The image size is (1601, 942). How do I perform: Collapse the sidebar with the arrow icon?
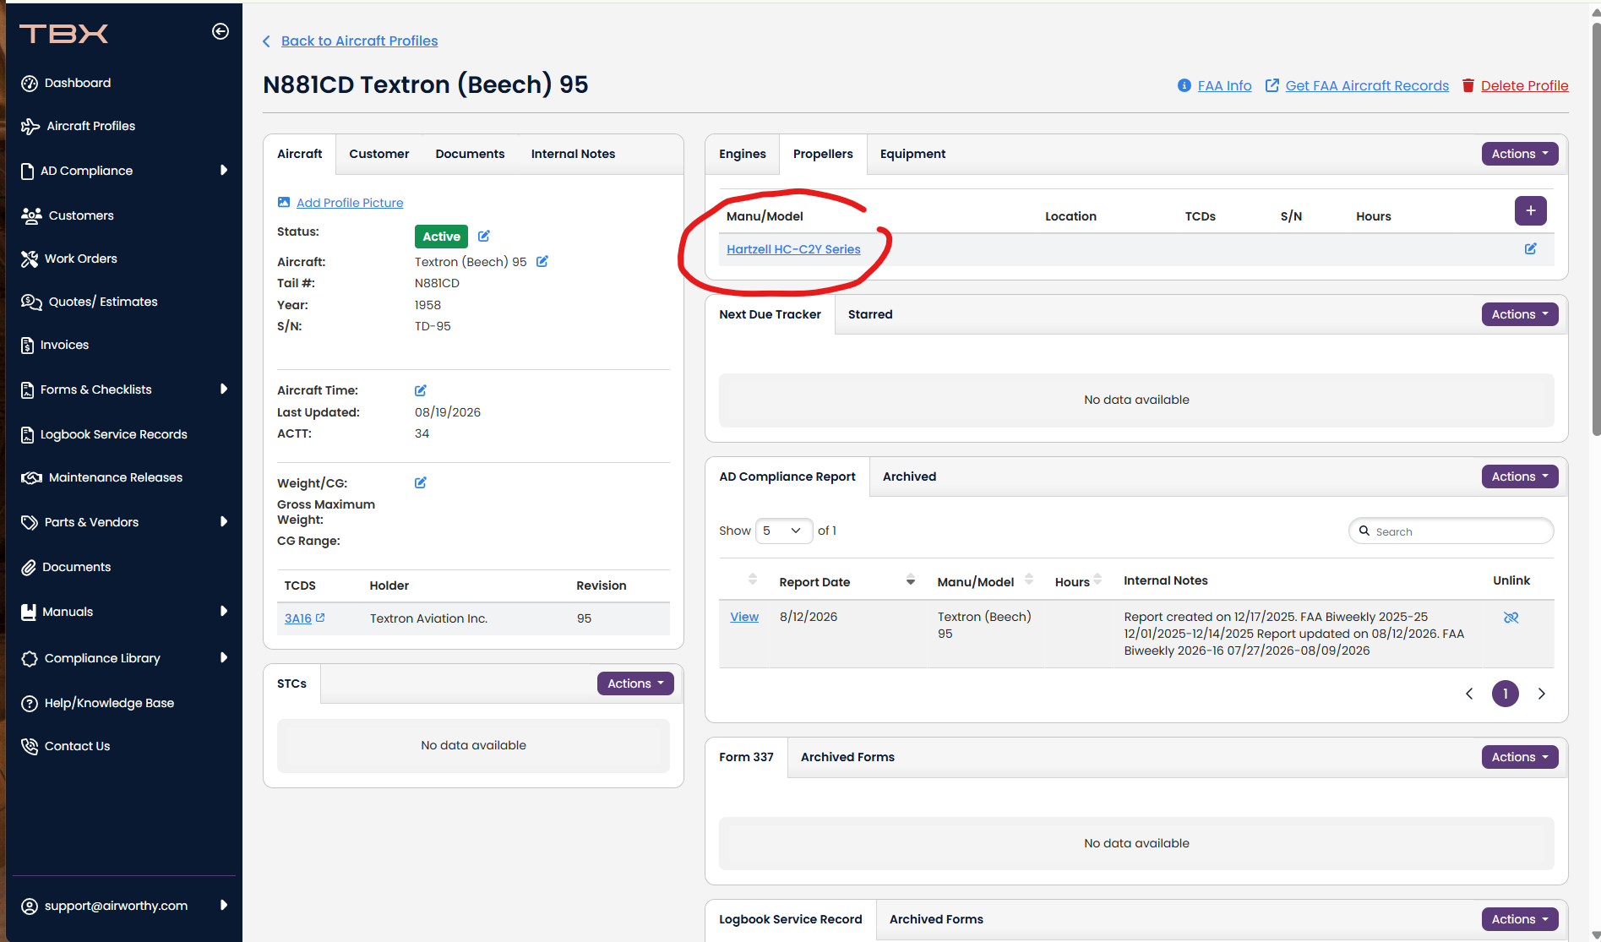click(x=221, y=32)
